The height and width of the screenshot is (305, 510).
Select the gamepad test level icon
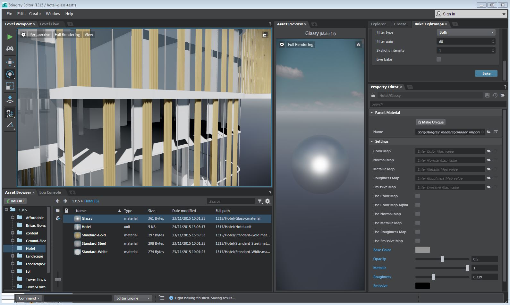click(x=10, y=48)
